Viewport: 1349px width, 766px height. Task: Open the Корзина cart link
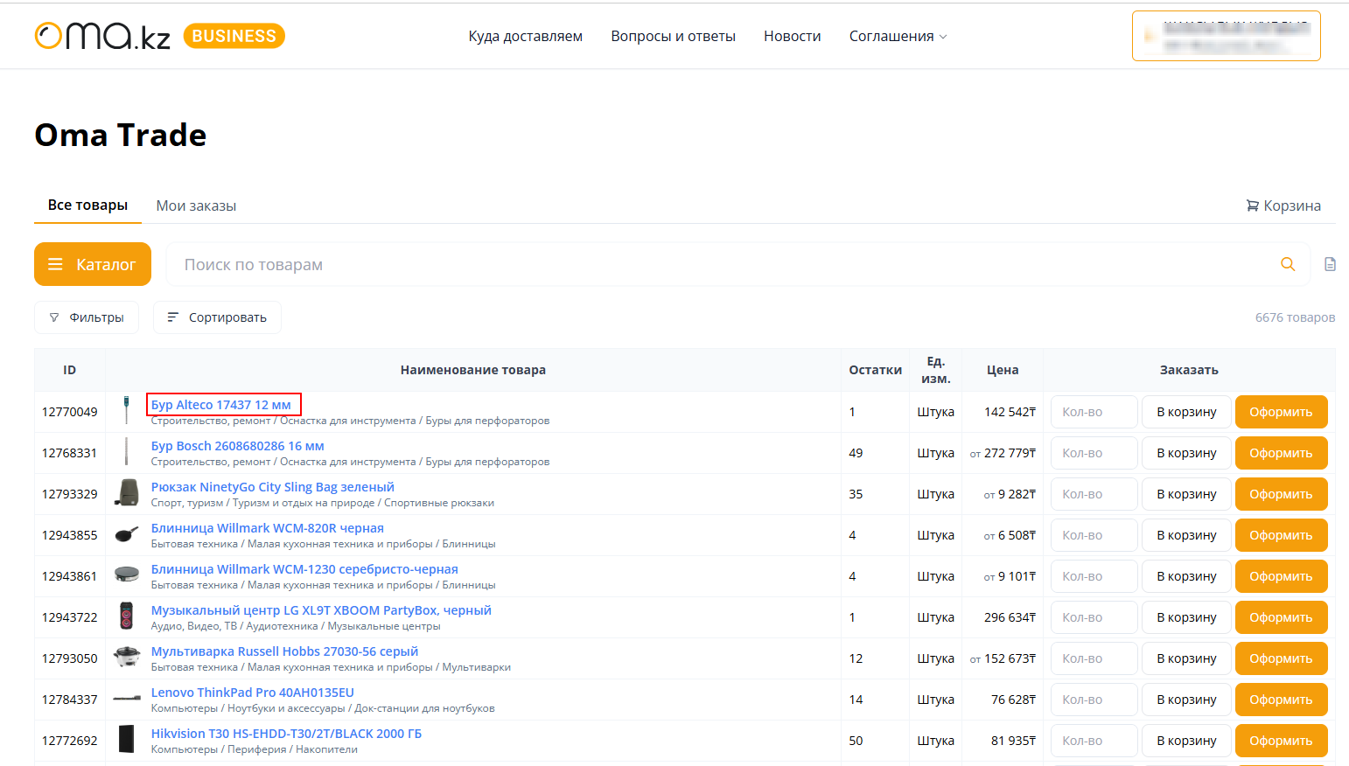pyautogui.click(x=1283, y=205)
